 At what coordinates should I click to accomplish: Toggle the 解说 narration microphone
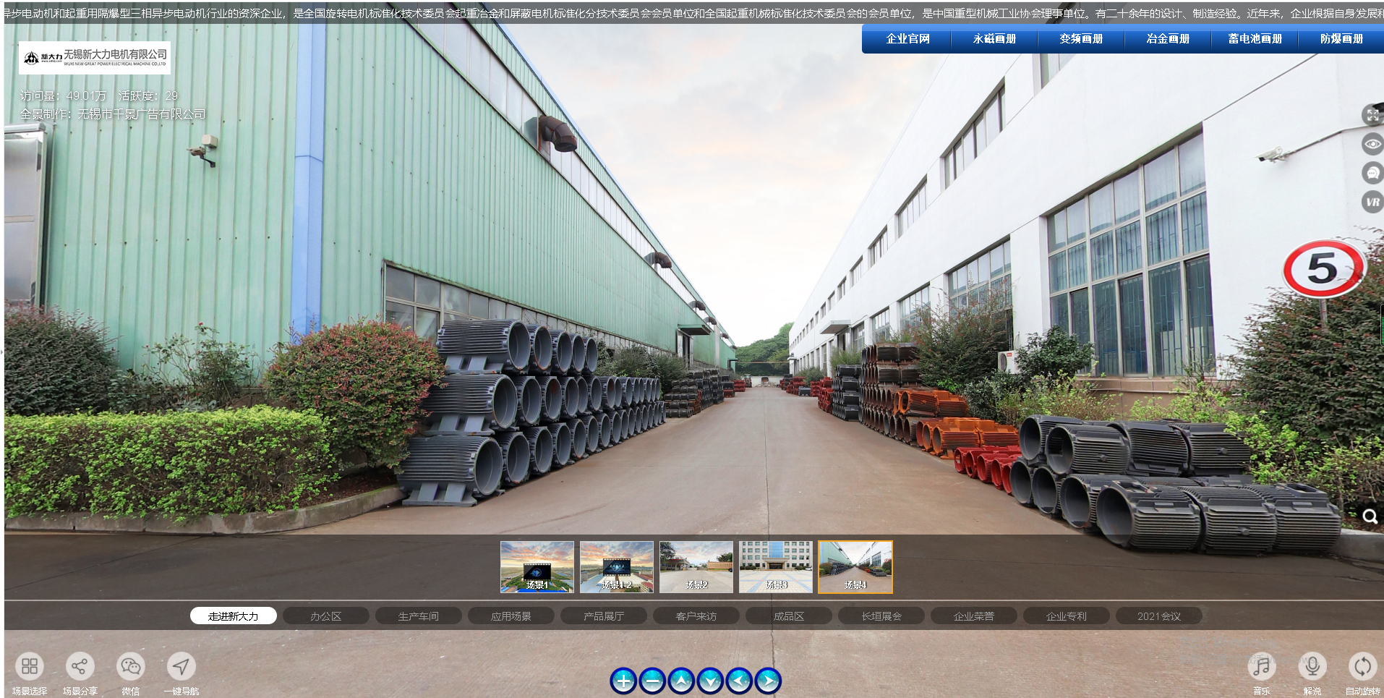(1312, 666)
